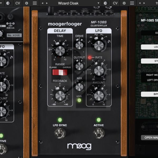Click the MF-108S CLUSTERFLUX label
Screen dimensions: 158x158
[x=99, y=24]
